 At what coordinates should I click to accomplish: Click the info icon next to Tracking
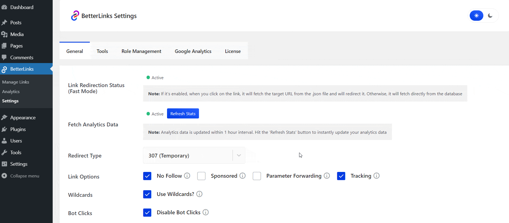(x=377, y=176)
